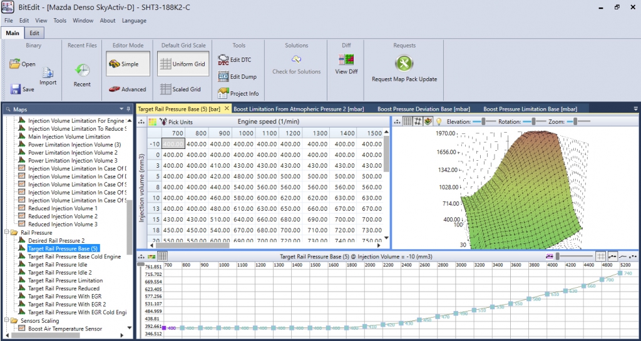Image resolution: width=641 pixels, height=341 pixels.
Task: Select Scaled Grid scale
Action: coord(180,89)
